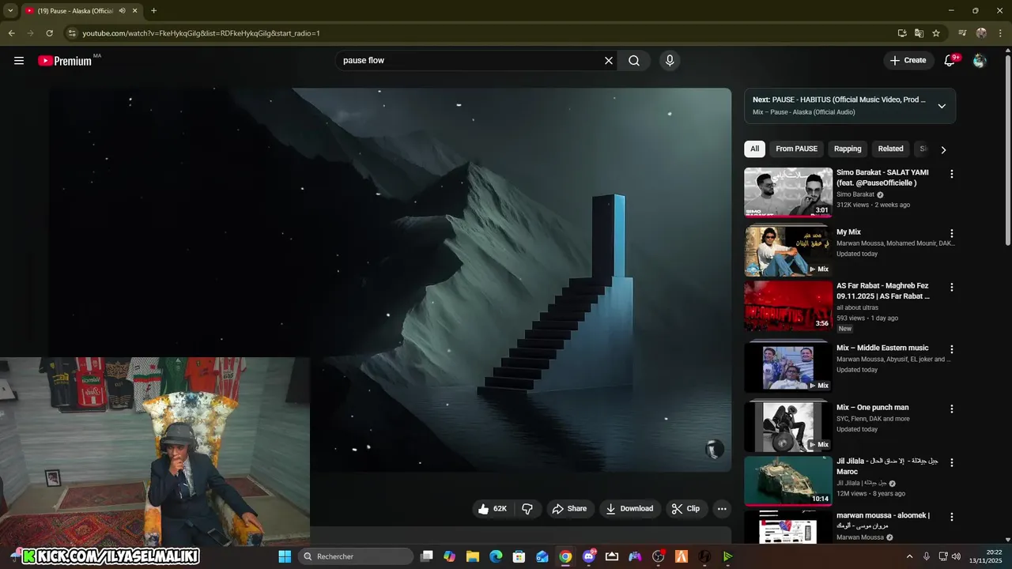
Task: View site information icon beside URL
Action: [x=72, y=33]
